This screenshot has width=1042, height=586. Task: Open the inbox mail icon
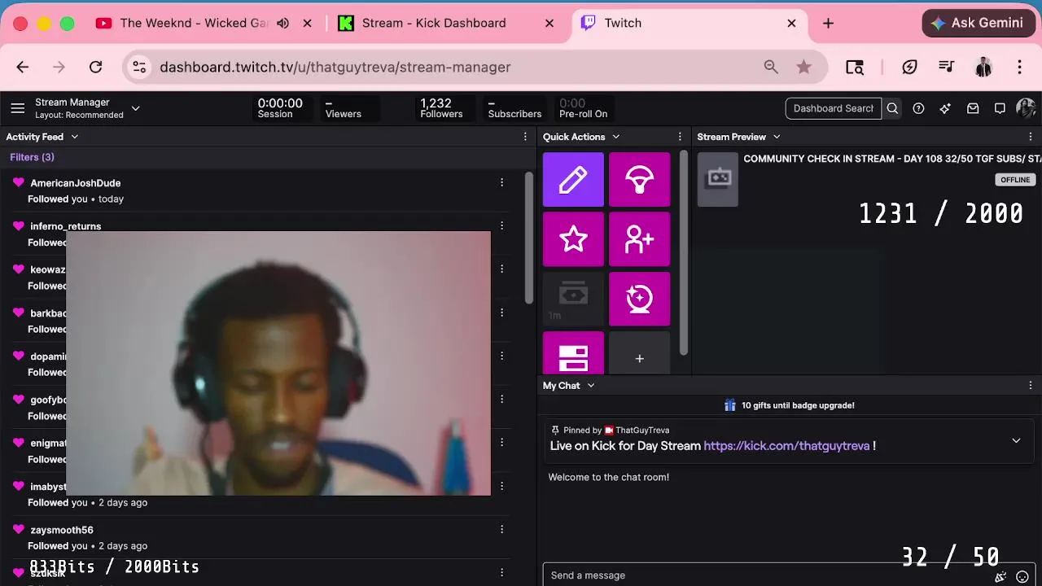(973, 108)
